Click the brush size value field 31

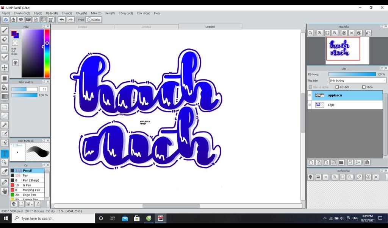pyautogui.click(x=44, y=89)
